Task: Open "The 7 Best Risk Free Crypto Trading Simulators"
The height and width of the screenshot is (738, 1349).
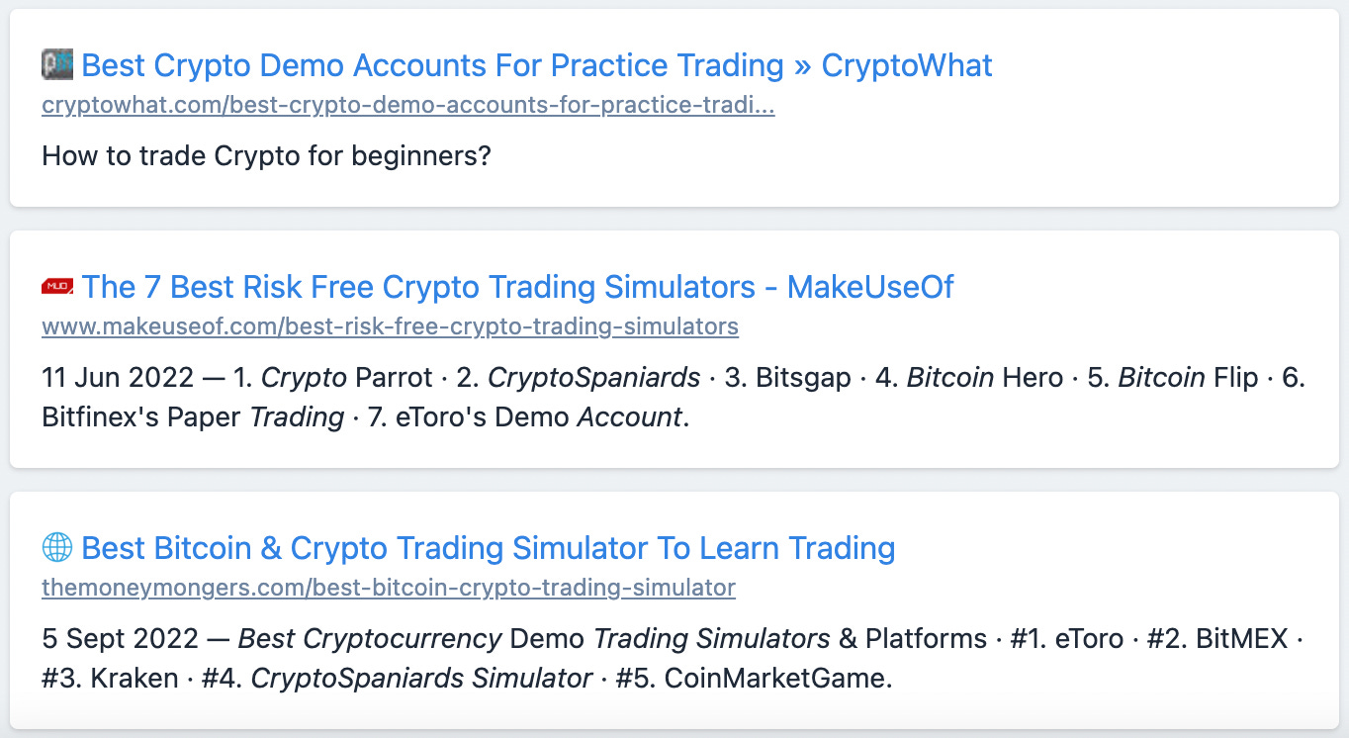Action: pyautogui.click(x=517, y=286)
